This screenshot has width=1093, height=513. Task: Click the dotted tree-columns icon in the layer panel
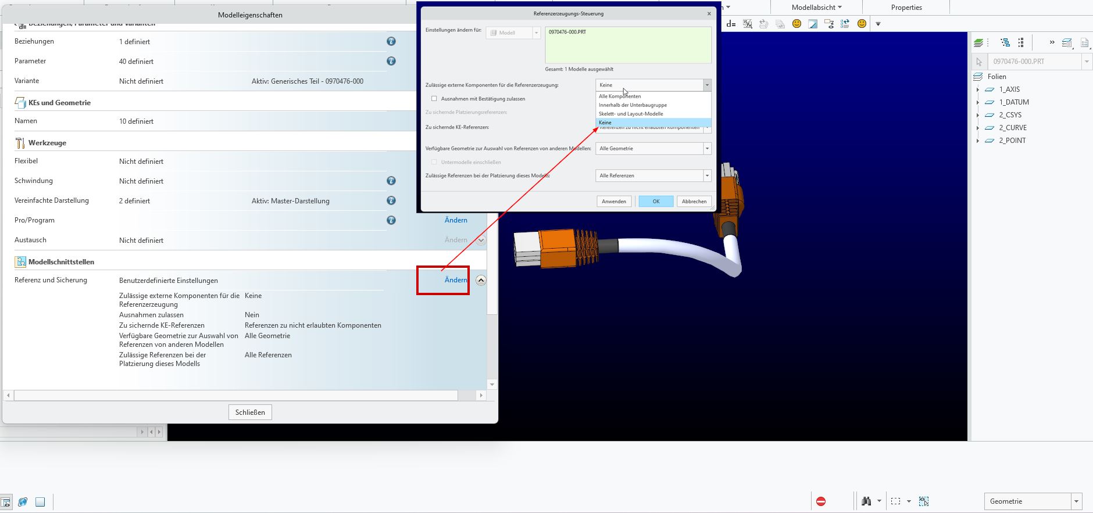pos(1021,42)
